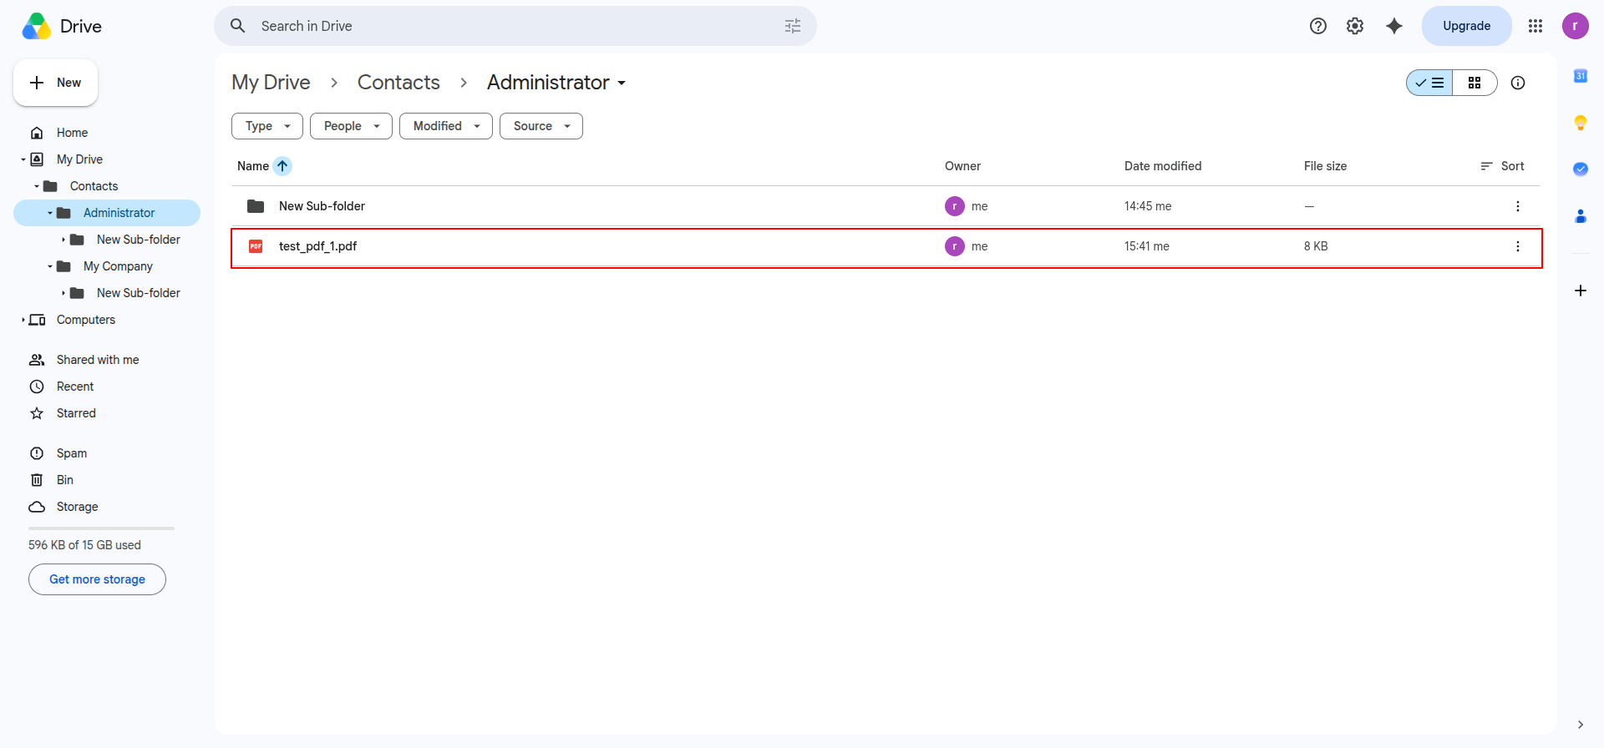Navigate to Contacts breadcrumb
Screen dimensions: 1604x748
(398, 83)
